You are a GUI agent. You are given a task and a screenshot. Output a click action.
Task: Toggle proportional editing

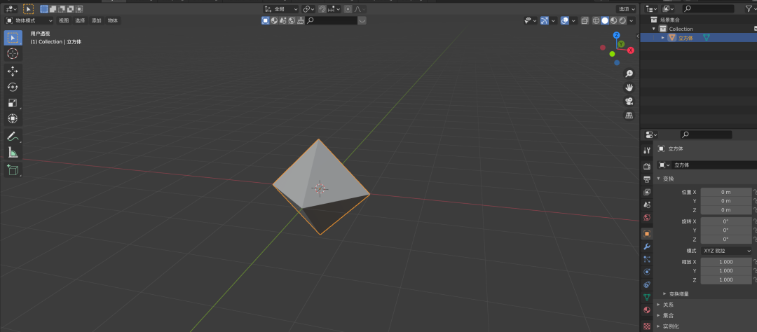[348, 9]
